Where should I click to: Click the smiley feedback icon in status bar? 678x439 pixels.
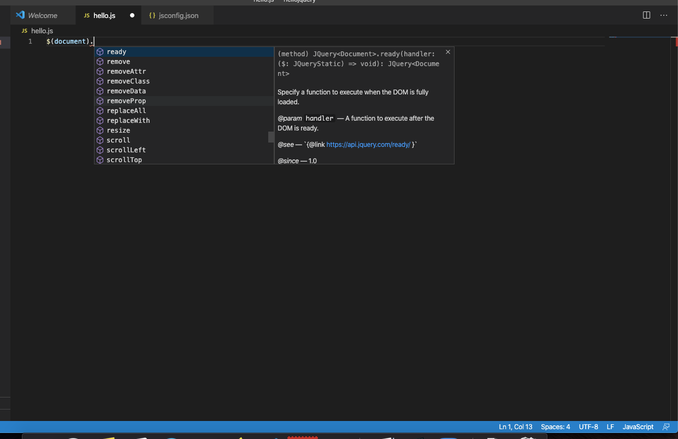pos(666,426)
